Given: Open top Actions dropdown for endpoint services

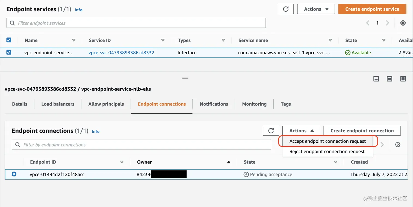Looking at the screenshot, I should coord(316,9).
